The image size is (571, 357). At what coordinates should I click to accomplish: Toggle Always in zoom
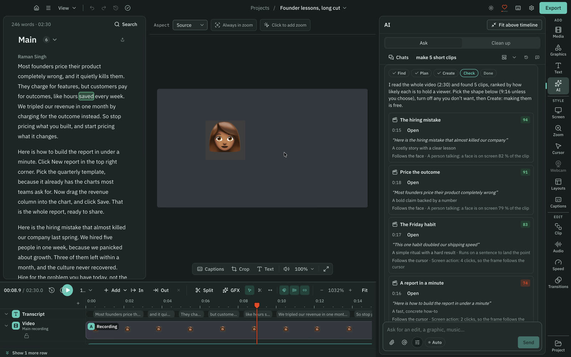[234, 25]
